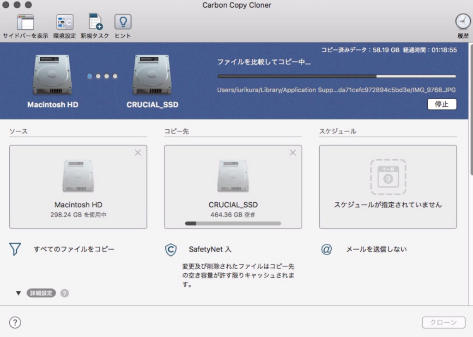Image resolution: width=473 pixels, height=337 pixels.
Task: Collapse the advanced settings disclosure triangle
Action: point(18,293)
